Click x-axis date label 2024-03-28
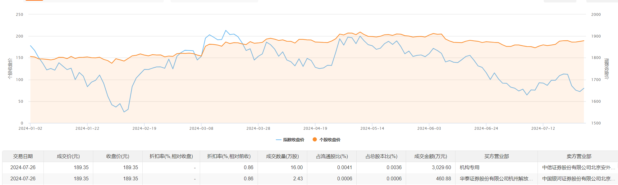The width and height of the screenshot is (618, 185). click(258, 129)
